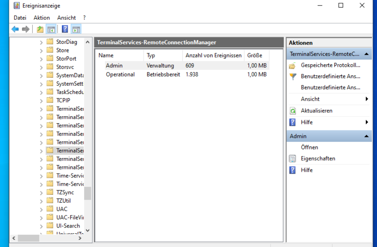Image resolution: width=377 pixels, height=247 pixels.
Task: Click the 1.938 event count cell
Action: [192, 74]
